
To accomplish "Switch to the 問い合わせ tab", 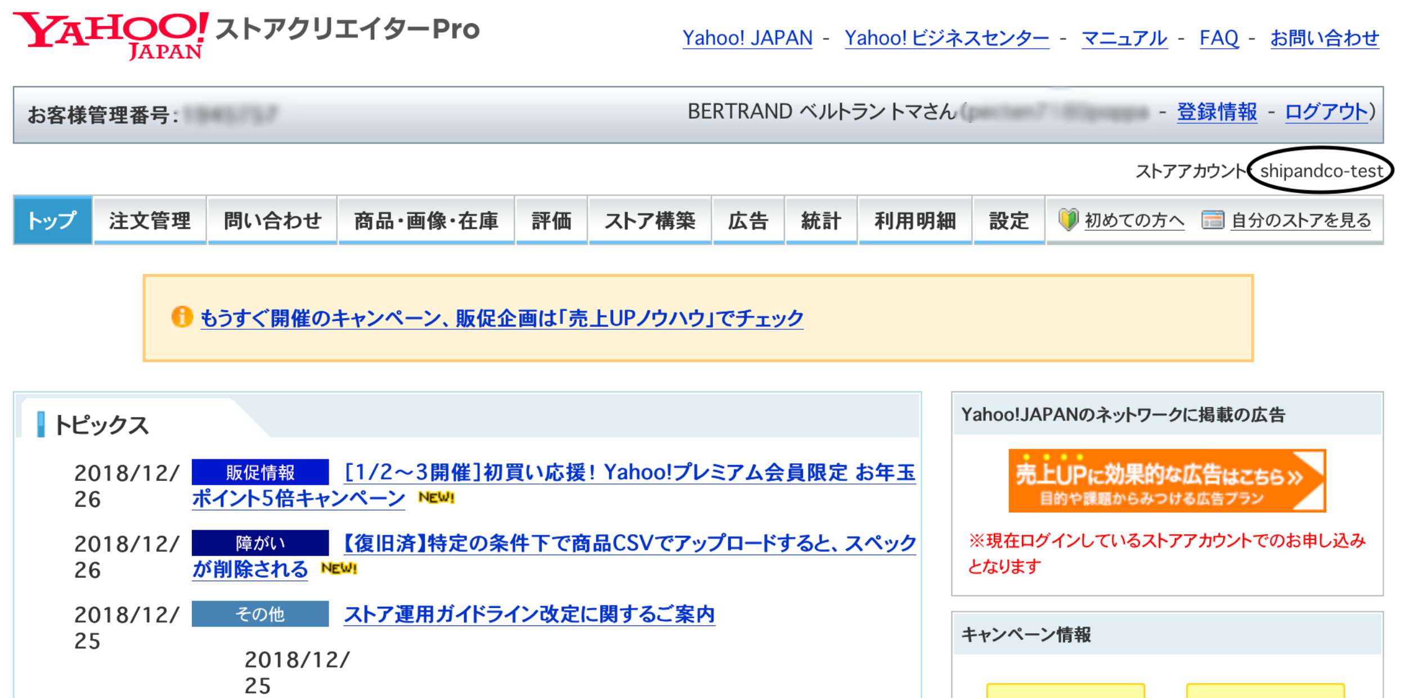I will 272,220.
